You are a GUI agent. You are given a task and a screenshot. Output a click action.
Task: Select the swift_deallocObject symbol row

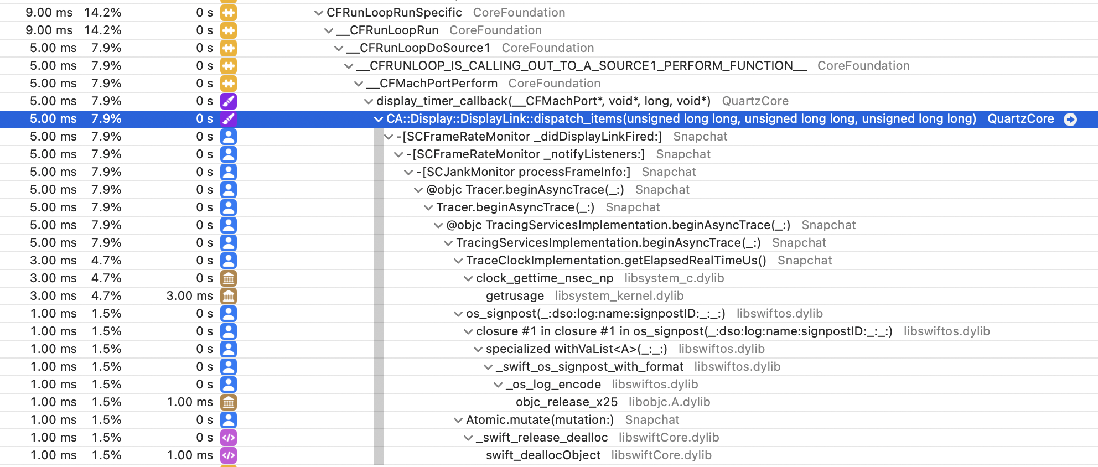pyautogui.click(x=549, y=455)
